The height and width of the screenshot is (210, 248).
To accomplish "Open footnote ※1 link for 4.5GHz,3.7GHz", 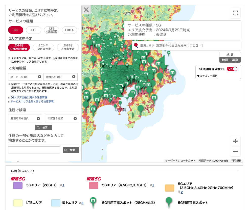I will [x=153, y=185].
